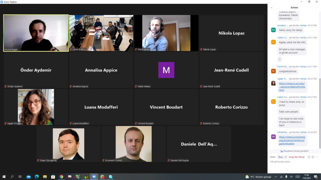Image resolution: width=321 pixels, height=180 pixels.
Task: Open the Windows Start menu
Action: click(x=4, y=177)
